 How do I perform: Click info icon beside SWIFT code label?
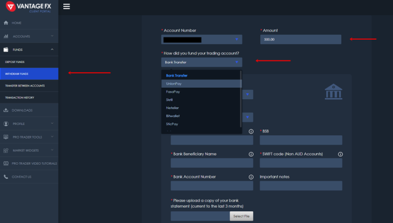340,154
